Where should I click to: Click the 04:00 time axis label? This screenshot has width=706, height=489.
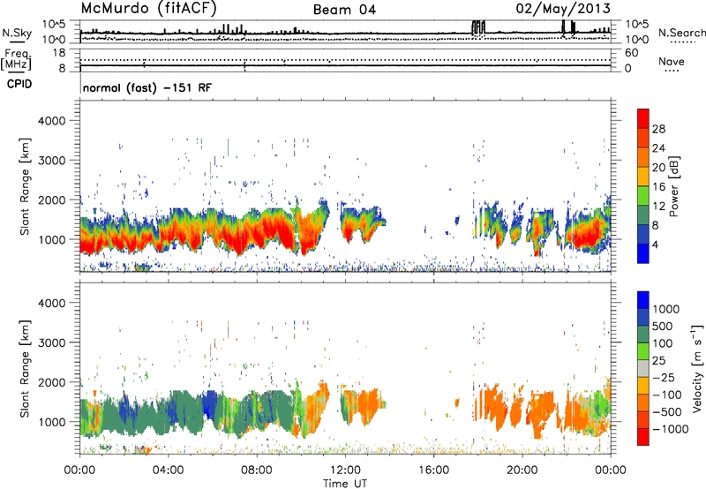(x=168, y=470)
